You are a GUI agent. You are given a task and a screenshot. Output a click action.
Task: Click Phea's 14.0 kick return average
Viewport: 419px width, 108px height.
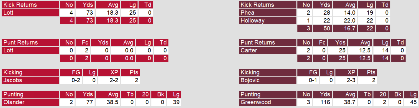click(x=349, y=13)
